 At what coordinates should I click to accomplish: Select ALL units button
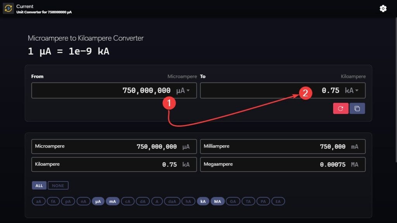pyautogui.click(x=39, y=185)
